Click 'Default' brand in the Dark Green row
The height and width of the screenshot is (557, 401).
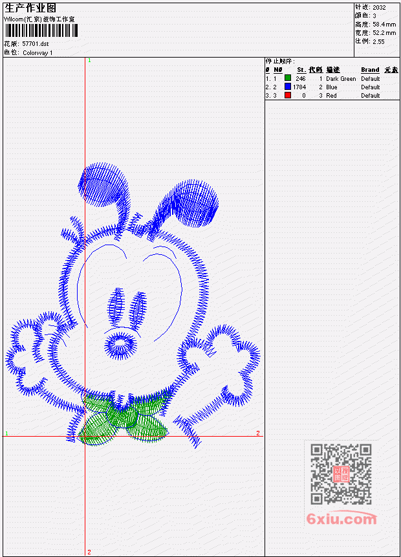pos(371,78)
